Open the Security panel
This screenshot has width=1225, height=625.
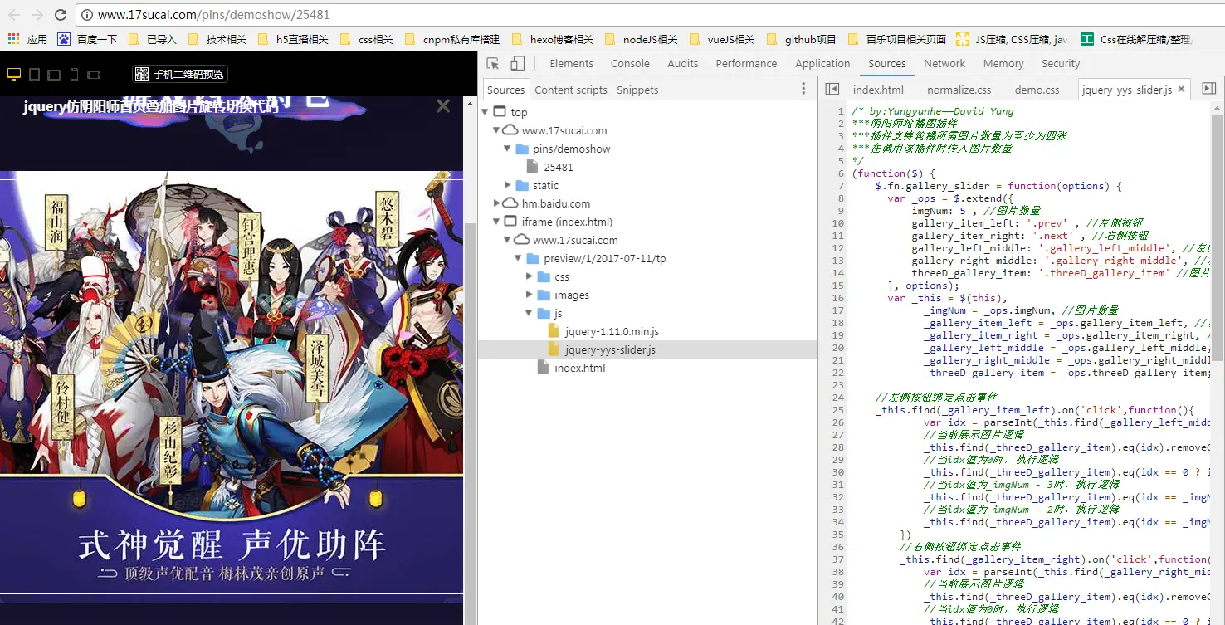1061,63
